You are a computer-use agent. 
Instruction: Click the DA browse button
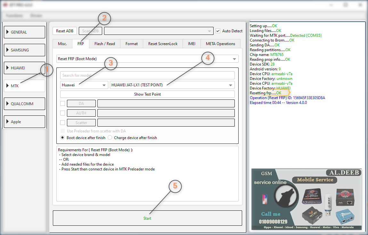coord(81,103)
